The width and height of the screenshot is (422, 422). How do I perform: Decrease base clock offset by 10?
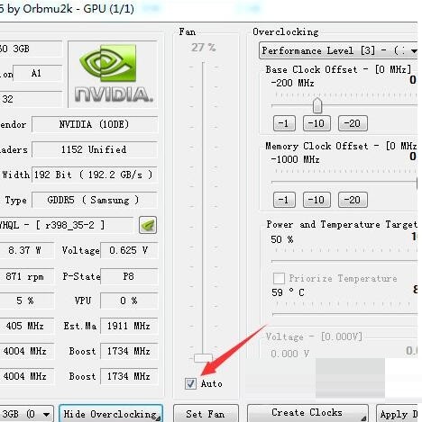point(316,123)
